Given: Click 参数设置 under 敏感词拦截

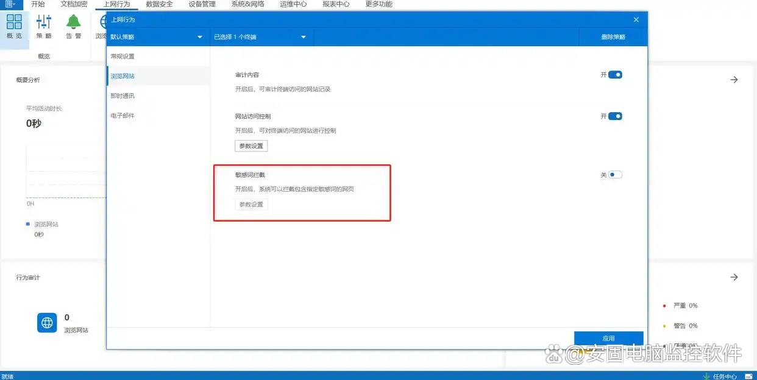Looking at the screenshot, I should (251, 205).
